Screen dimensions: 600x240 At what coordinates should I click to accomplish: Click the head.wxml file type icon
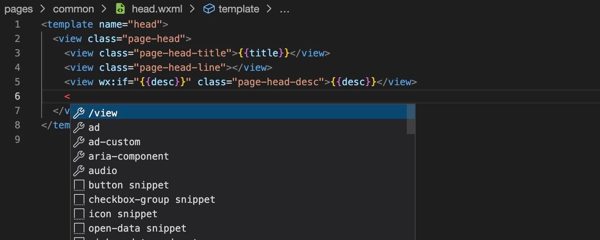click(120, 9)
